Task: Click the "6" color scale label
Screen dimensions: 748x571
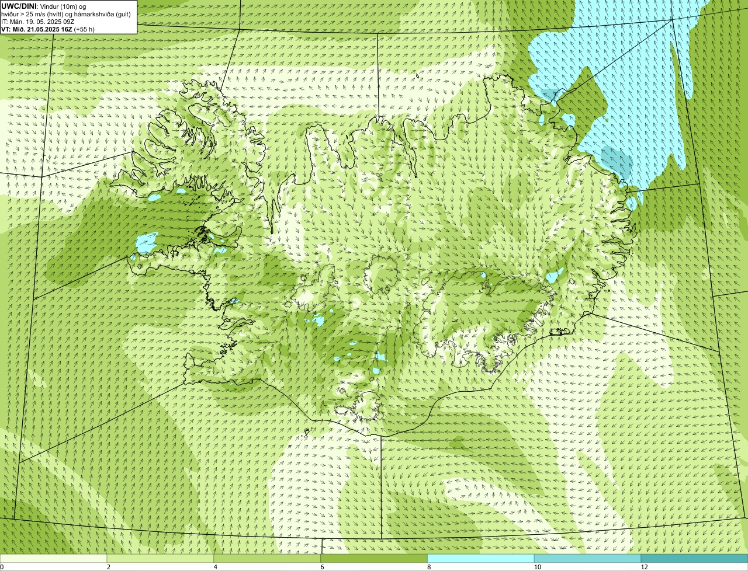Action: (322, 567)
